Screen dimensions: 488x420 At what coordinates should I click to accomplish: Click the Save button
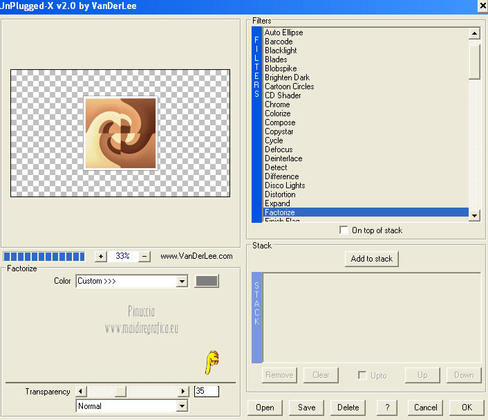tap(307, 408)
